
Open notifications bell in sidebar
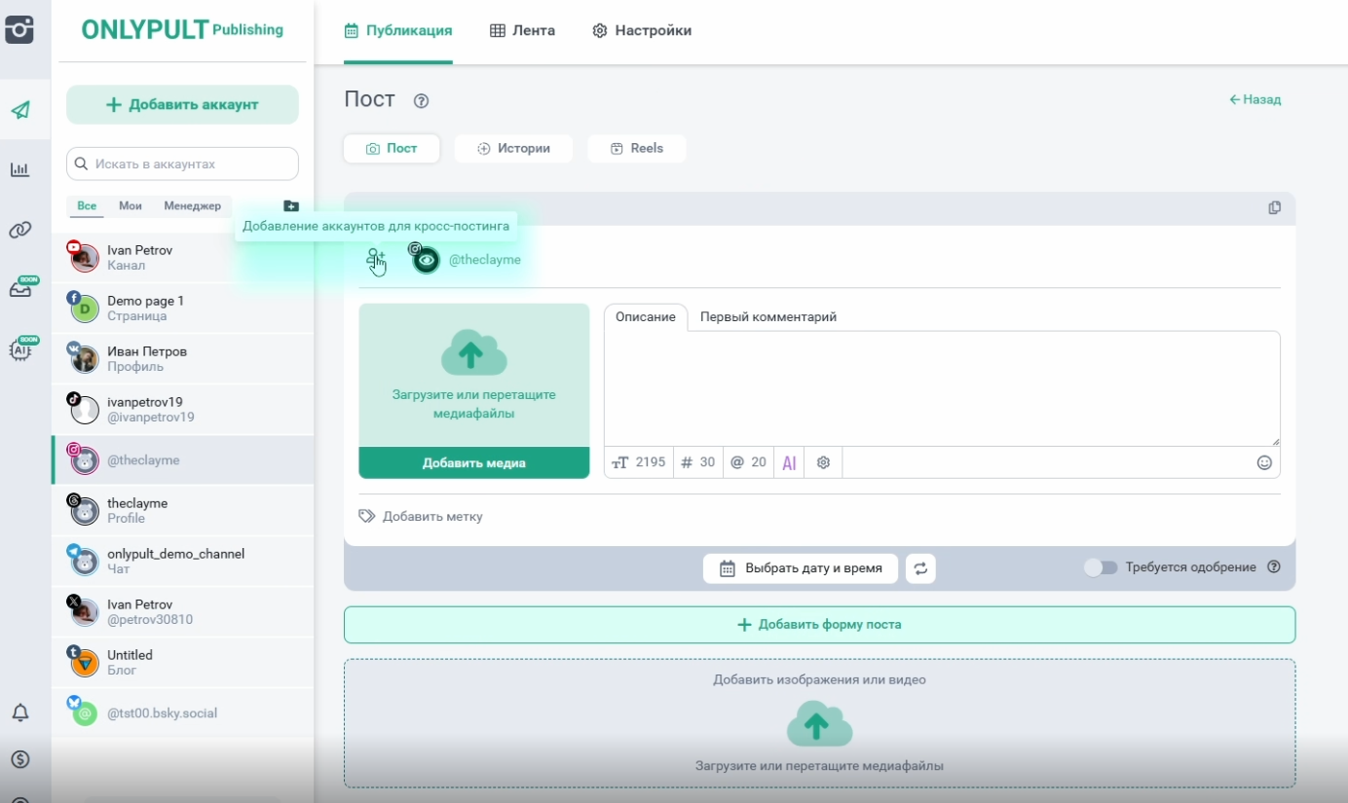tap(19, 712)
